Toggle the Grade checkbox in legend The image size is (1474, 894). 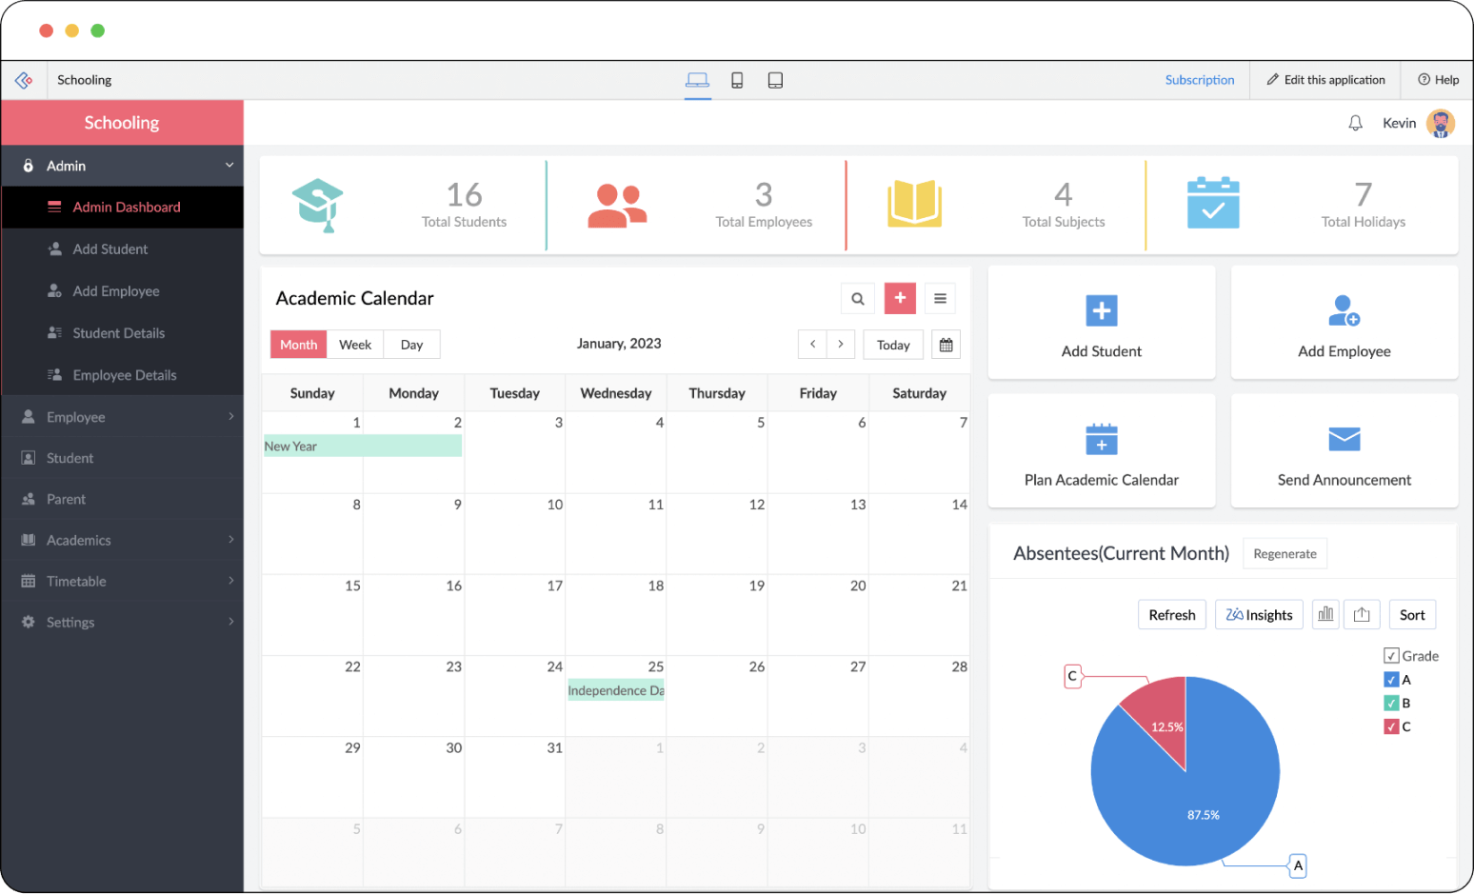pos(1391,656)
